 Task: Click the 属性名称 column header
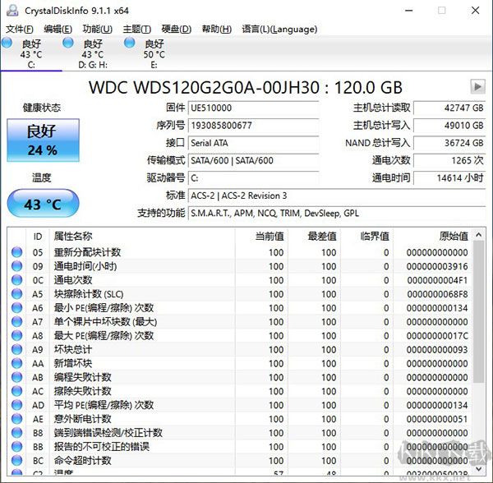[x=142, y=236]
